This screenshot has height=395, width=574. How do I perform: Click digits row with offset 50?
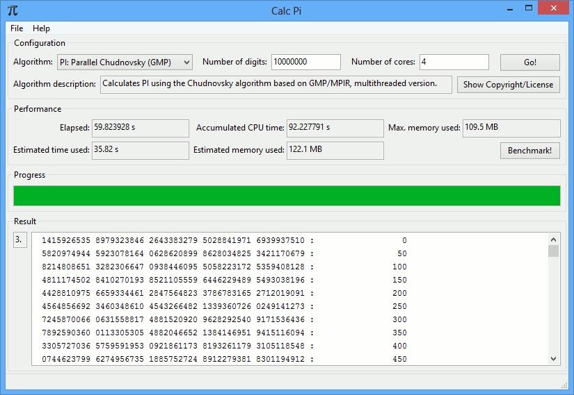point(225,253)
